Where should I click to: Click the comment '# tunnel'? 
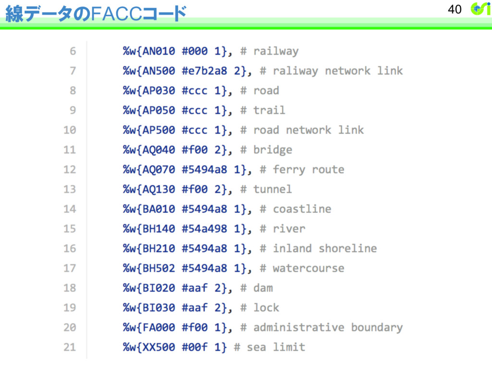pyautogui.click(x=266, y=189)
